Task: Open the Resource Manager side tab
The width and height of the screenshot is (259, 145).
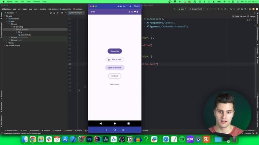Action: coord(1,30)
